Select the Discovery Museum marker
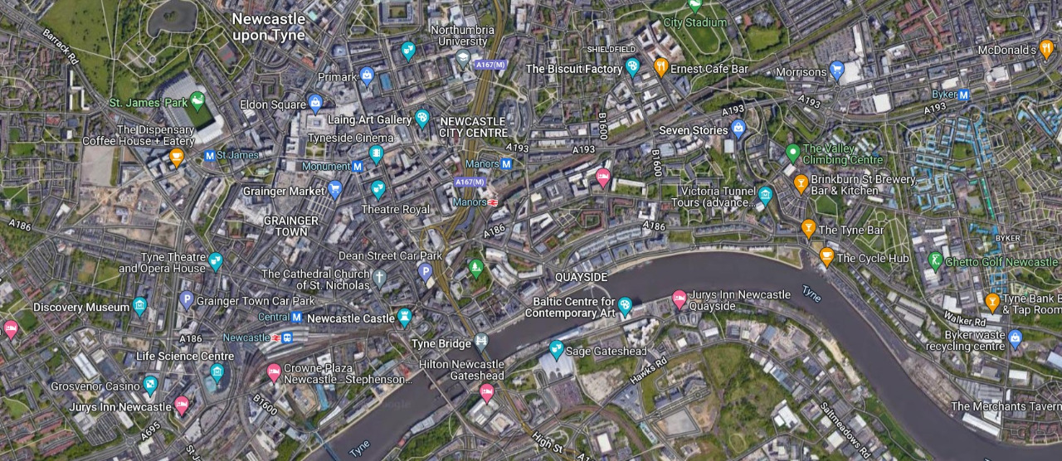This screenshot has height=461, width=1062. pyautogui.click(x=139, y=306)
